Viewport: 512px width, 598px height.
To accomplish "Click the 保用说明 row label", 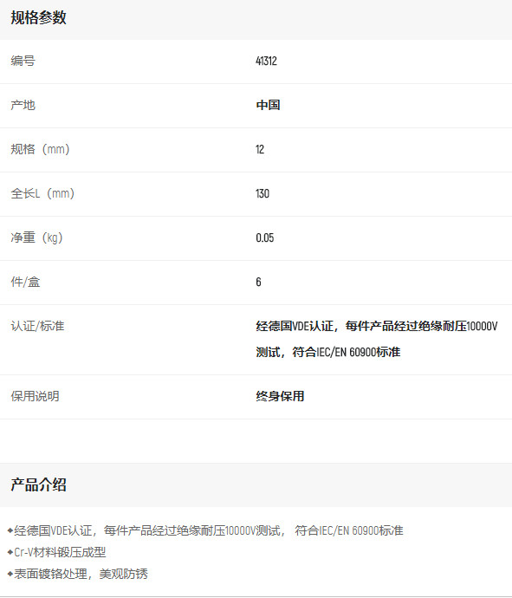I will 35,397.
